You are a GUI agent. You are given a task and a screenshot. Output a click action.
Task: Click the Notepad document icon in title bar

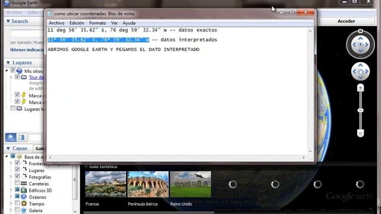pyautogui.click(x=50, y=14)
